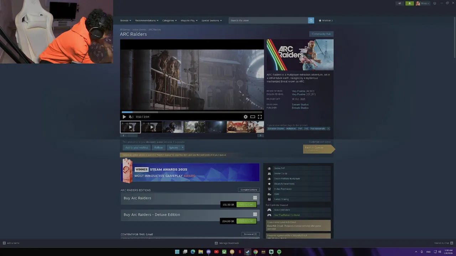The width and height of the screenshot is (456, 256).
Task: Open the Recommendations menu
Action: (x=146, y=20)
